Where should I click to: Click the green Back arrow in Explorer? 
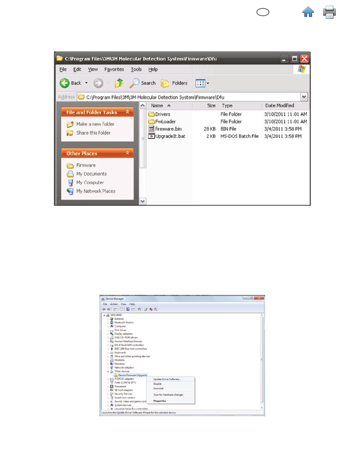(x=65, y=83)
